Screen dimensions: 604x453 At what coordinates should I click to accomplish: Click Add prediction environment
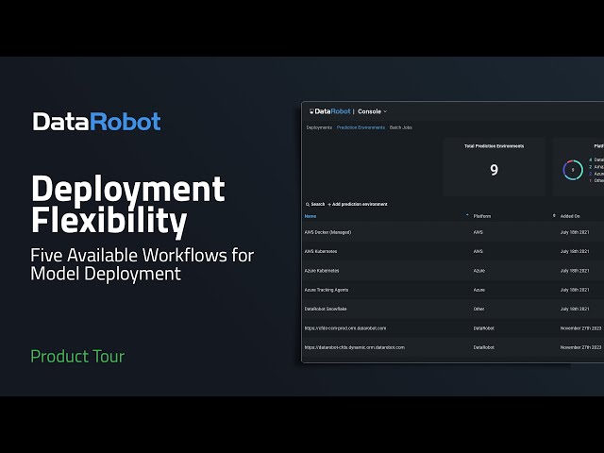[360, 204]
